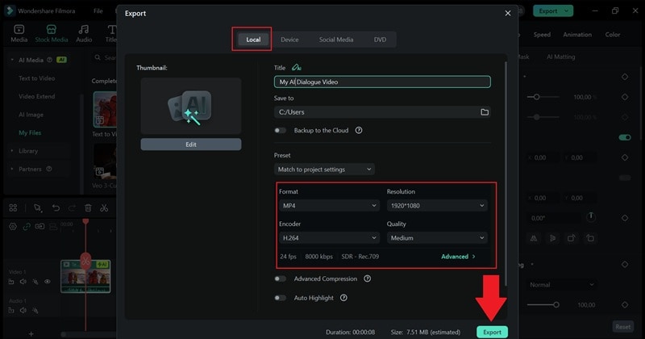The height and width of the screenshot is (339, 645).
Task: Toggle Backup to the Cloud switch
Action: tap(280, 130)
